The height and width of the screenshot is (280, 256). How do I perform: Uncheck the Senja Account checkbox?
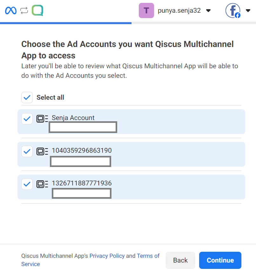[x=27, y=119]
